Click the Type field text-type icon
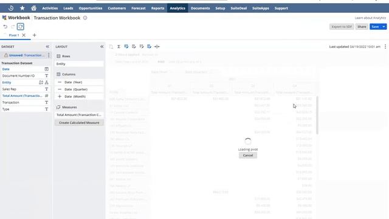Screen dimensions: 389x219 (x=46, y=109)
